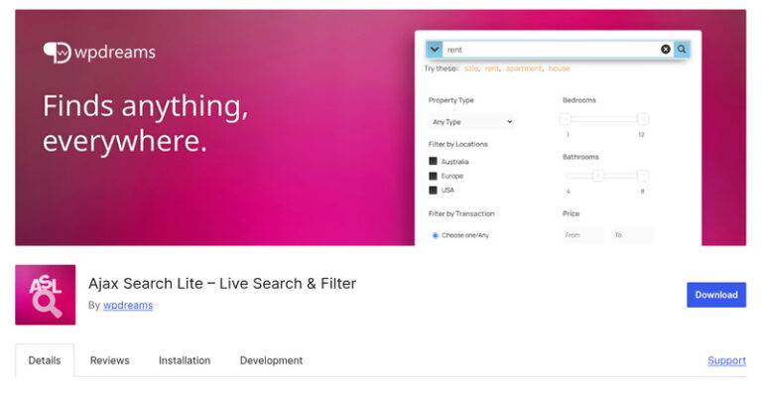Screen dimensions: 762x398
Task: Click the Price From input field
Action: (583, 235)
